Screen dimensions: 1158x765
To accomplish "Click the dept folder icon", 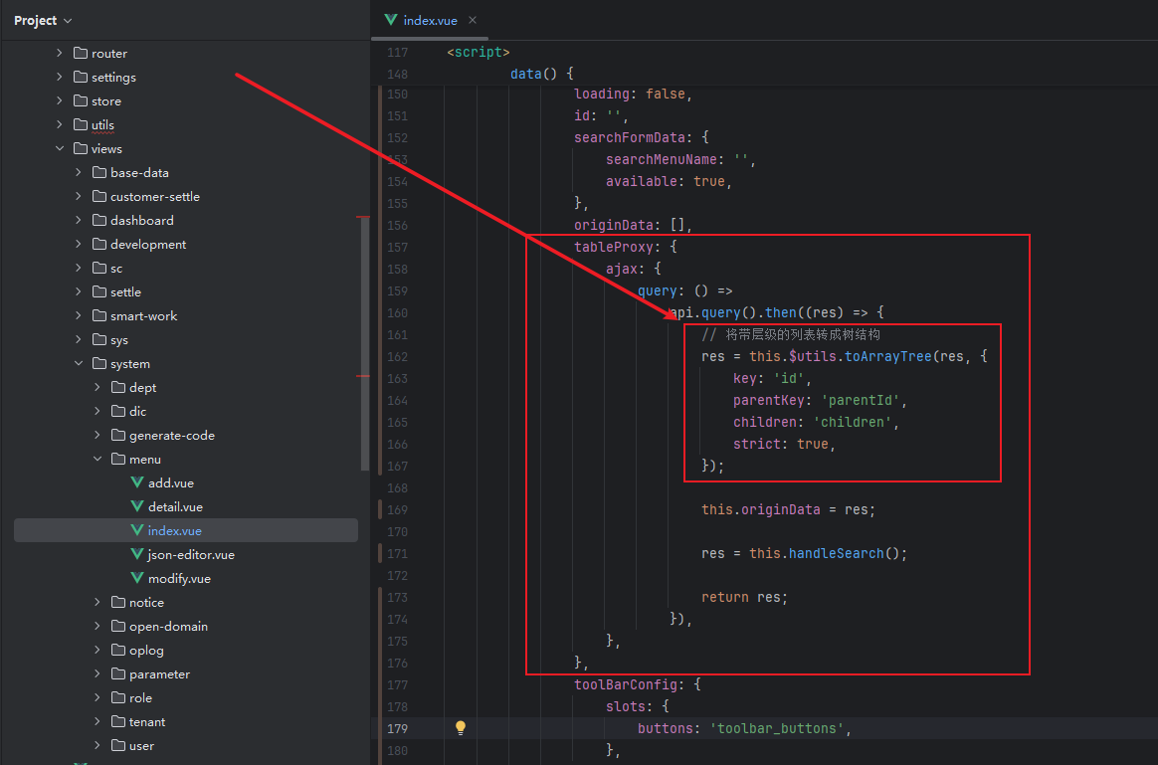I will [x=118, y=388].
